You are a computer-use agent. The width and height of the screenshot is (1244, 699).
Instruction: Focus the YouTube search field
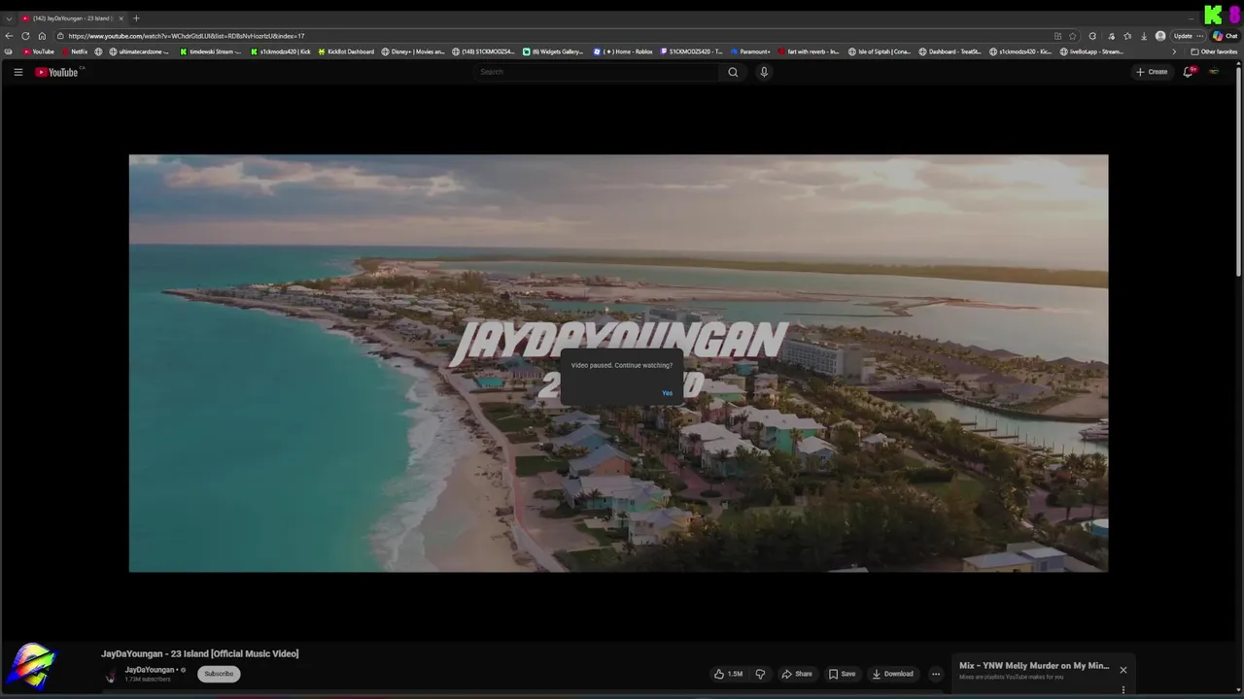[x=598, y=72]
